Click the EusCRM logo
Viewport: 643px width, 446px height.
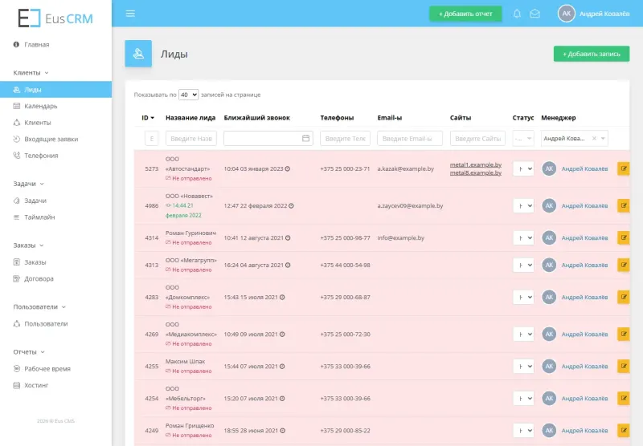tap(55, 18)
